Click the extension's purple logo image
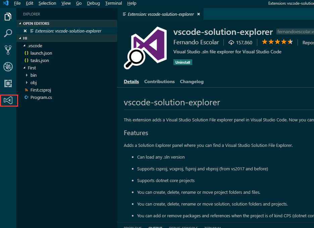314x228 pixels. (145, 48)
